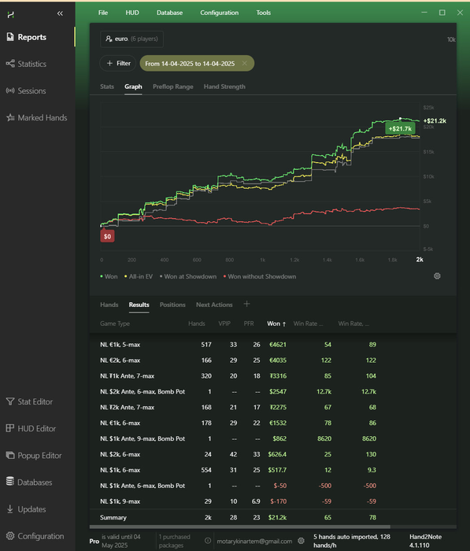
Task: Open the Next Actions tab
Action: (x=214, y=305)
